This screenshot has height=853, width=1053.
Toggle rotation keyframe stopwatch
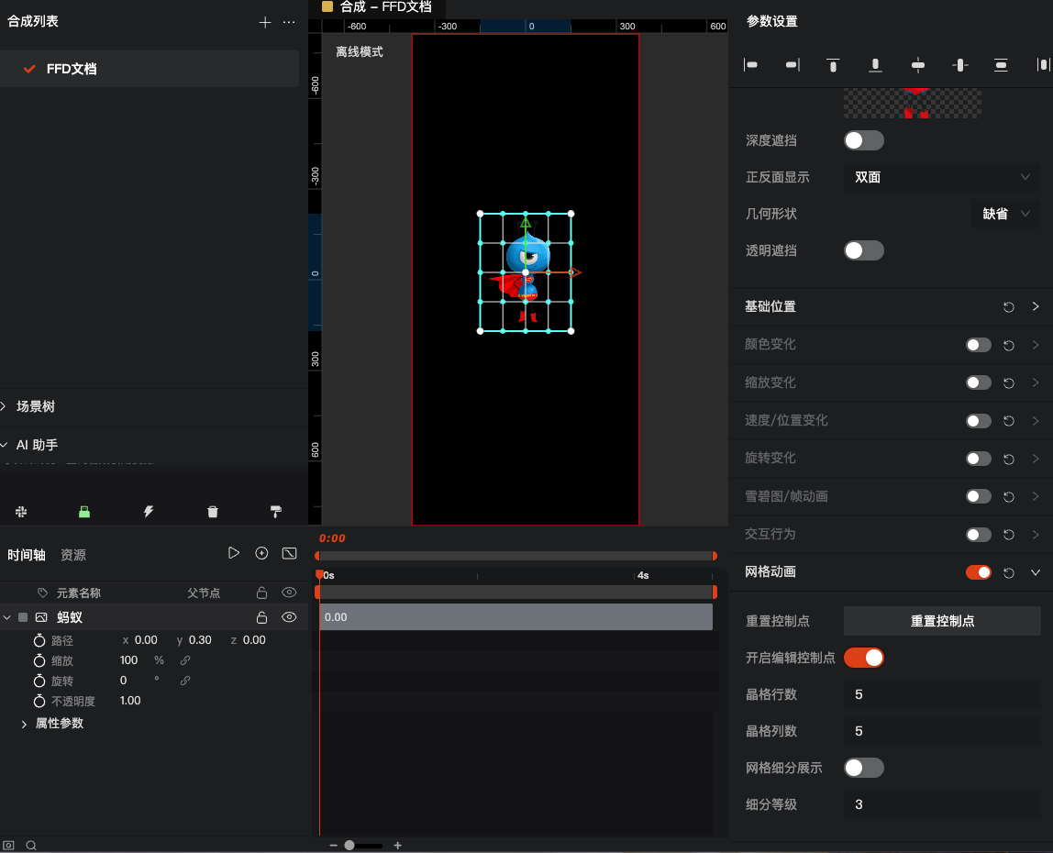click(39, 681)
